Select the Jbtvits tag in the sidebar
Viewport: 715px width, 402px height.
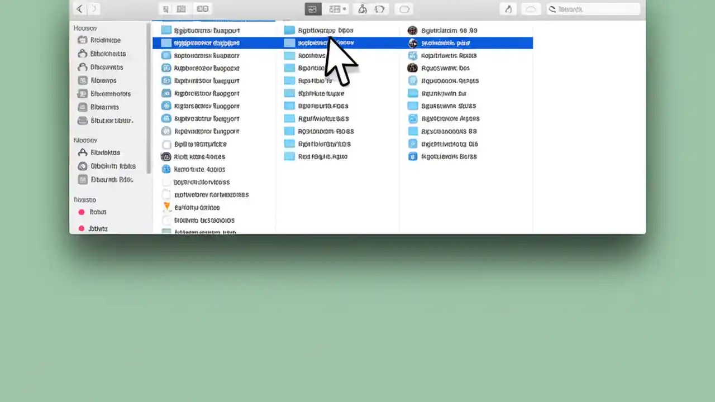98,228
